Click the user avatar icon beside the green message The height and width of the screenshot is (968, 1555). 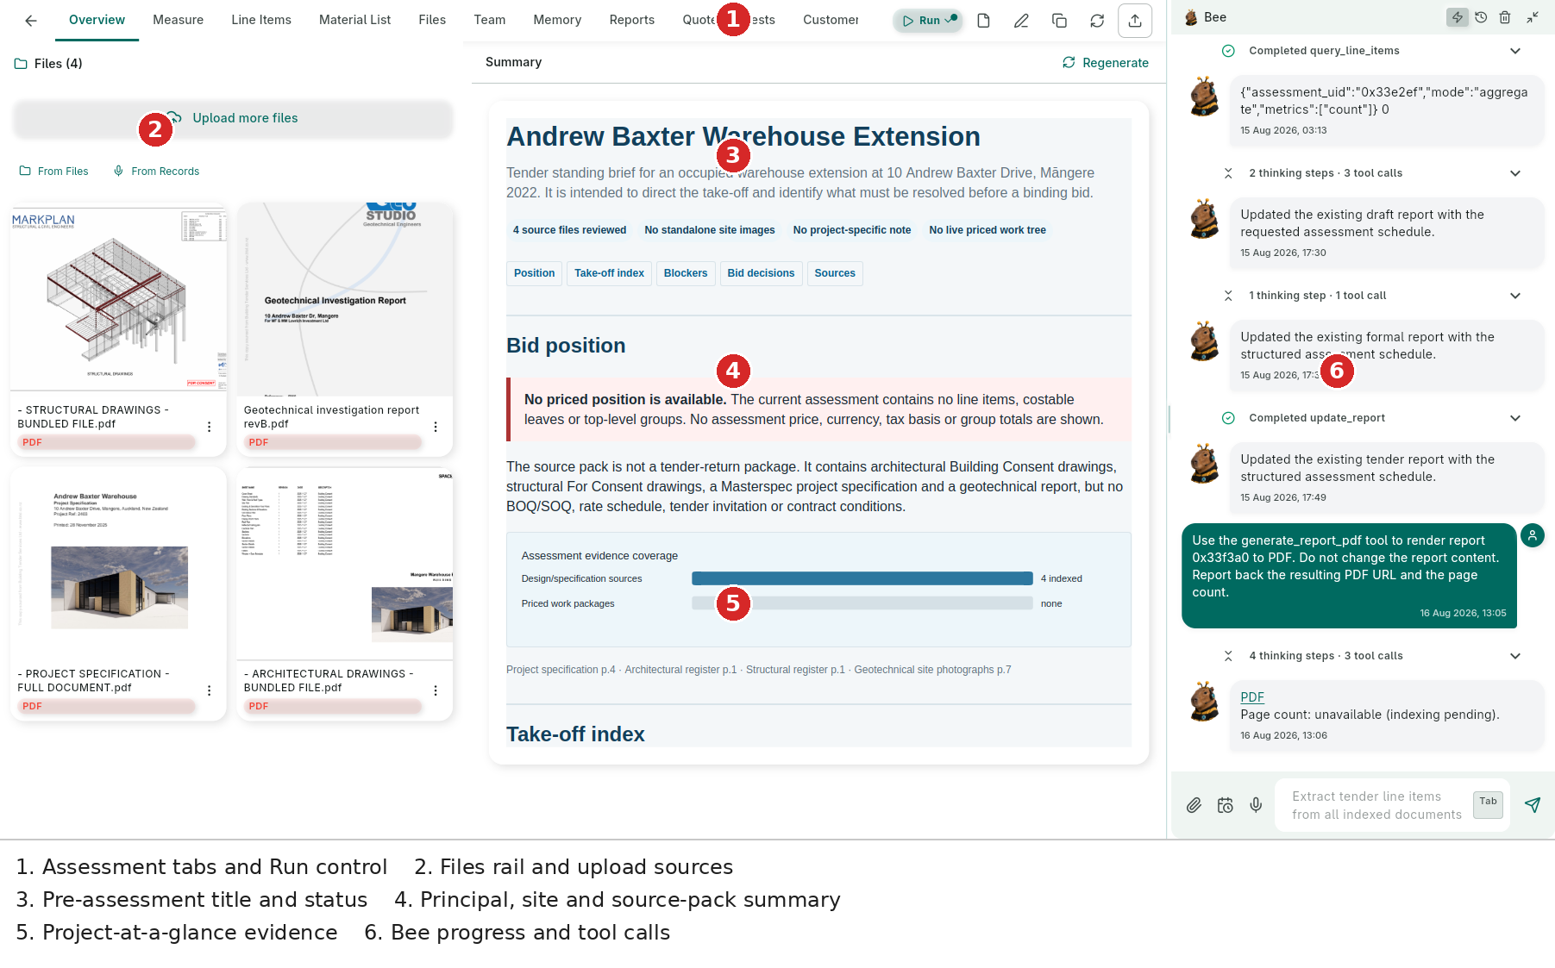(x=1533, y=535)
